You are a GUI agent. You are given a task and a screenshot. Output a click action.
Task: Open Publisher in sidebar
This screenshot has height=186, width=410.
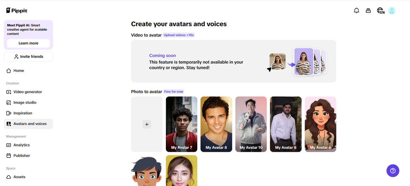tap(28, 156)
